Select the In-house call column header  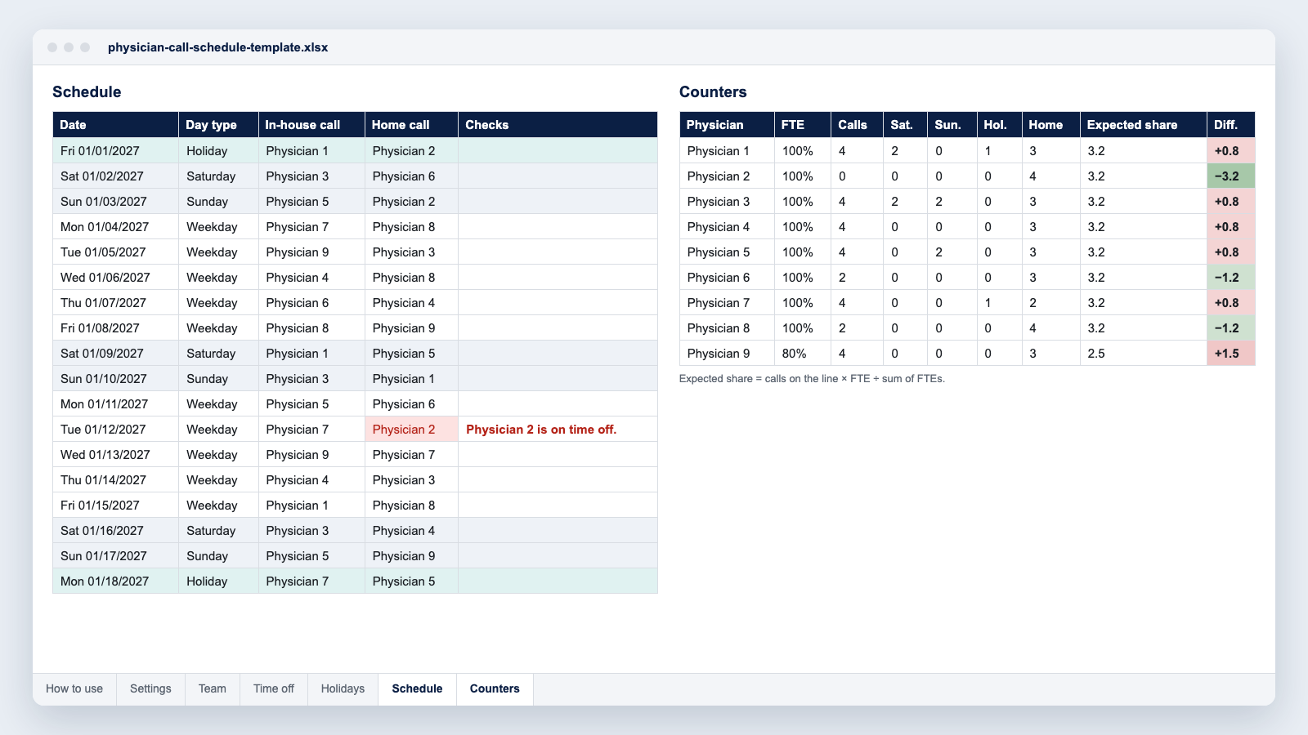311,125
